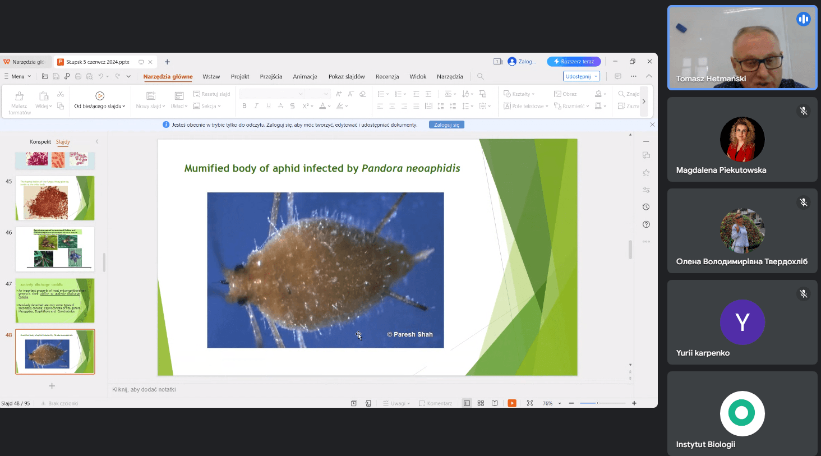
Task: Select slide 45 thumbnail
Action: [x=55, y=198]
